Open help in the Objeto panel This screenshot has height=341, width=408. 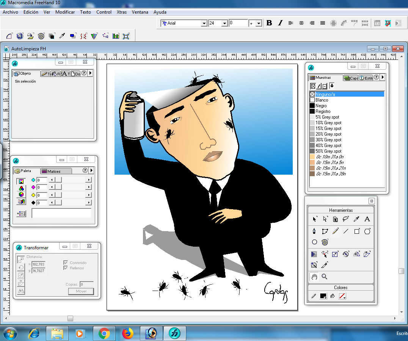(84, 73)
